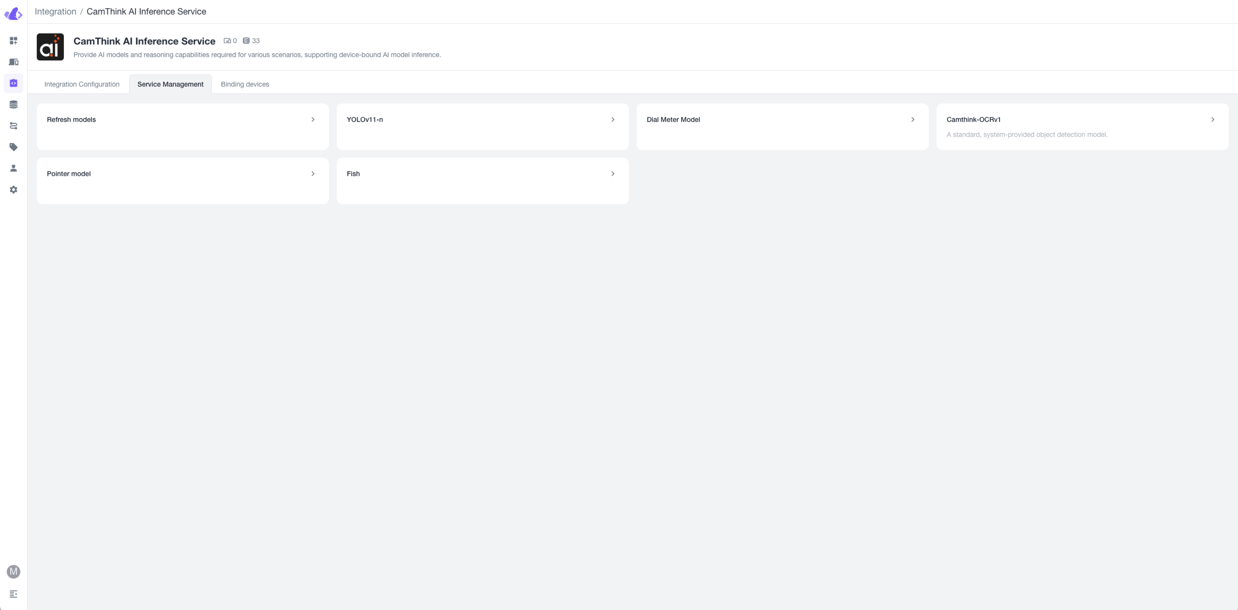
Task: Select the Devices icon in the sidebar
Action: coord(14,61)
